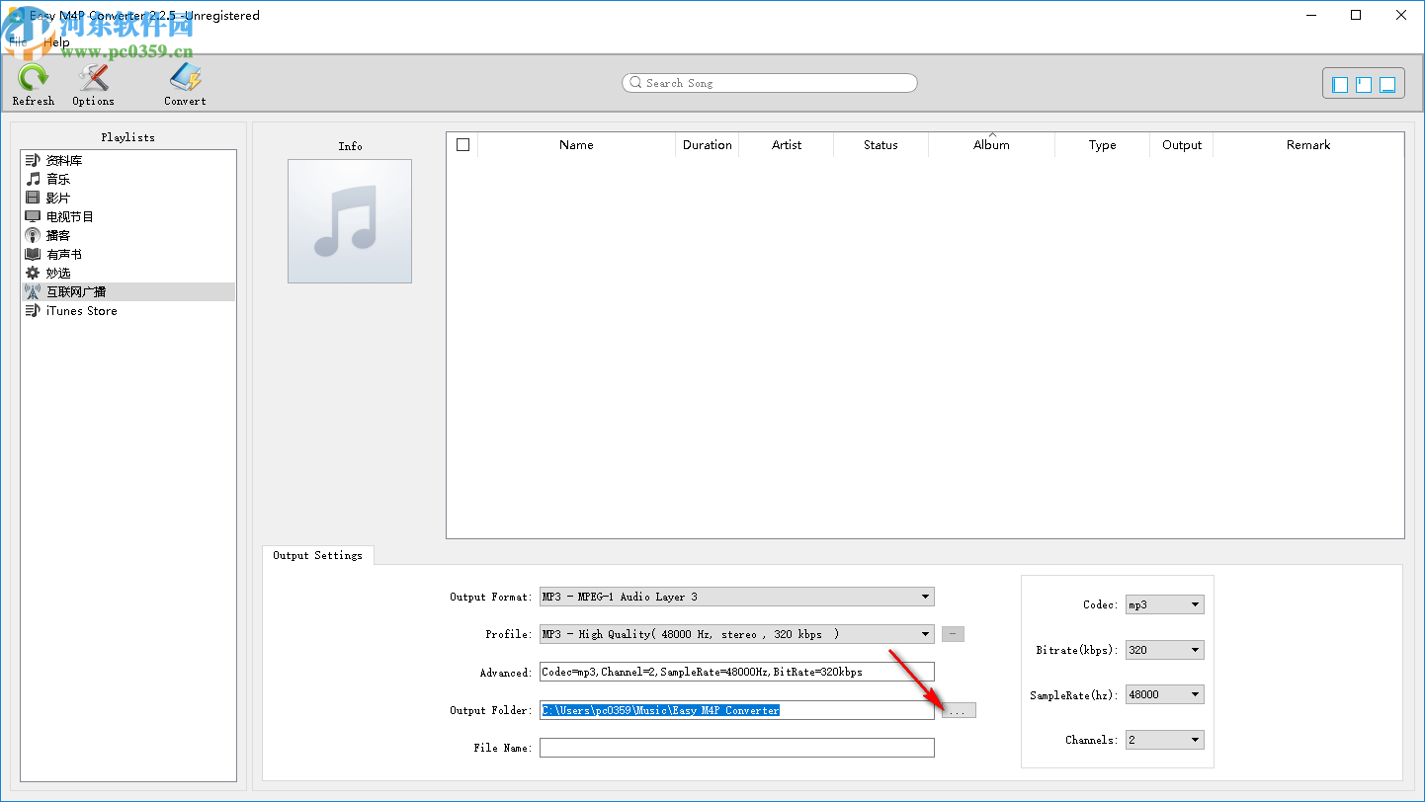Open the Output Format dropdown
This screenshot has width=1425, height=802.
coord(925,597)
